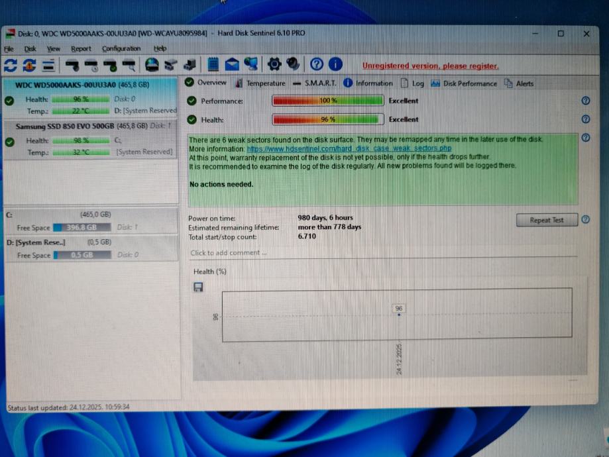Click the blue question mark toolbar icon
The image size is (609, 457).
click(x=317, y=64)
